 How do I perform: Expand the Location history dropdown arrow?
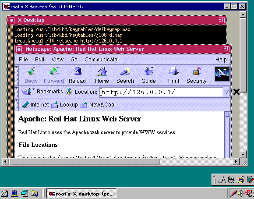click(226, 92)
